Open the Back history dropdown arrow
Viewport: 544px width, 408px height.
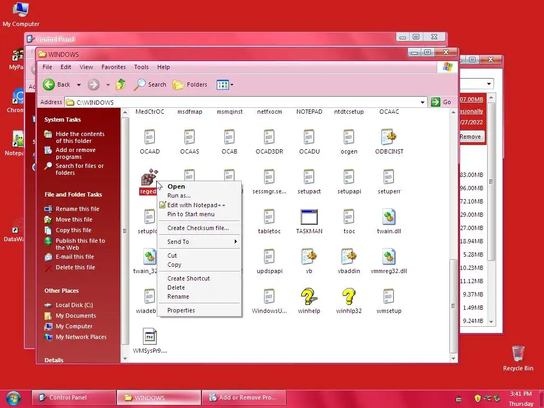[79, 84]
